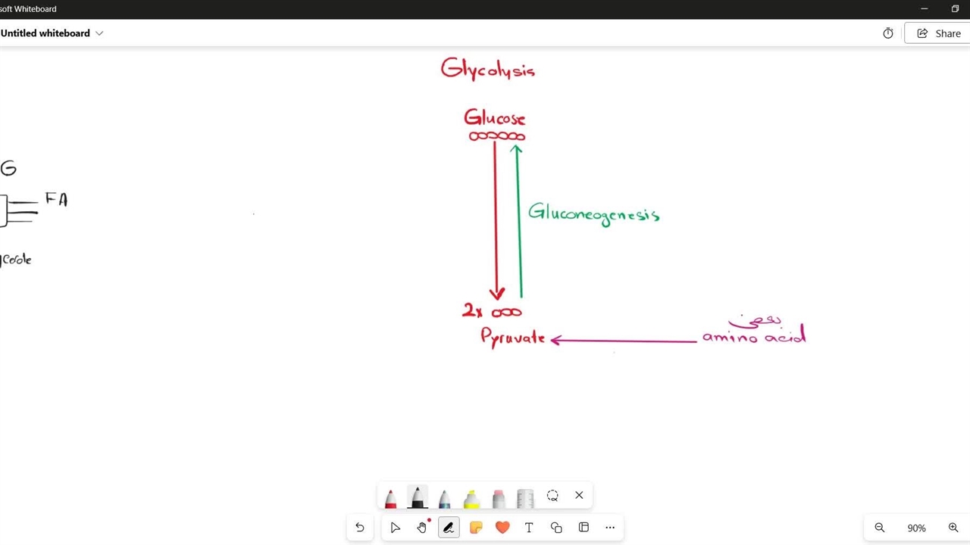This screenshot has width=970, height=545.
Task: Choose the pink eraser tool
Action: tap(499, 497)
